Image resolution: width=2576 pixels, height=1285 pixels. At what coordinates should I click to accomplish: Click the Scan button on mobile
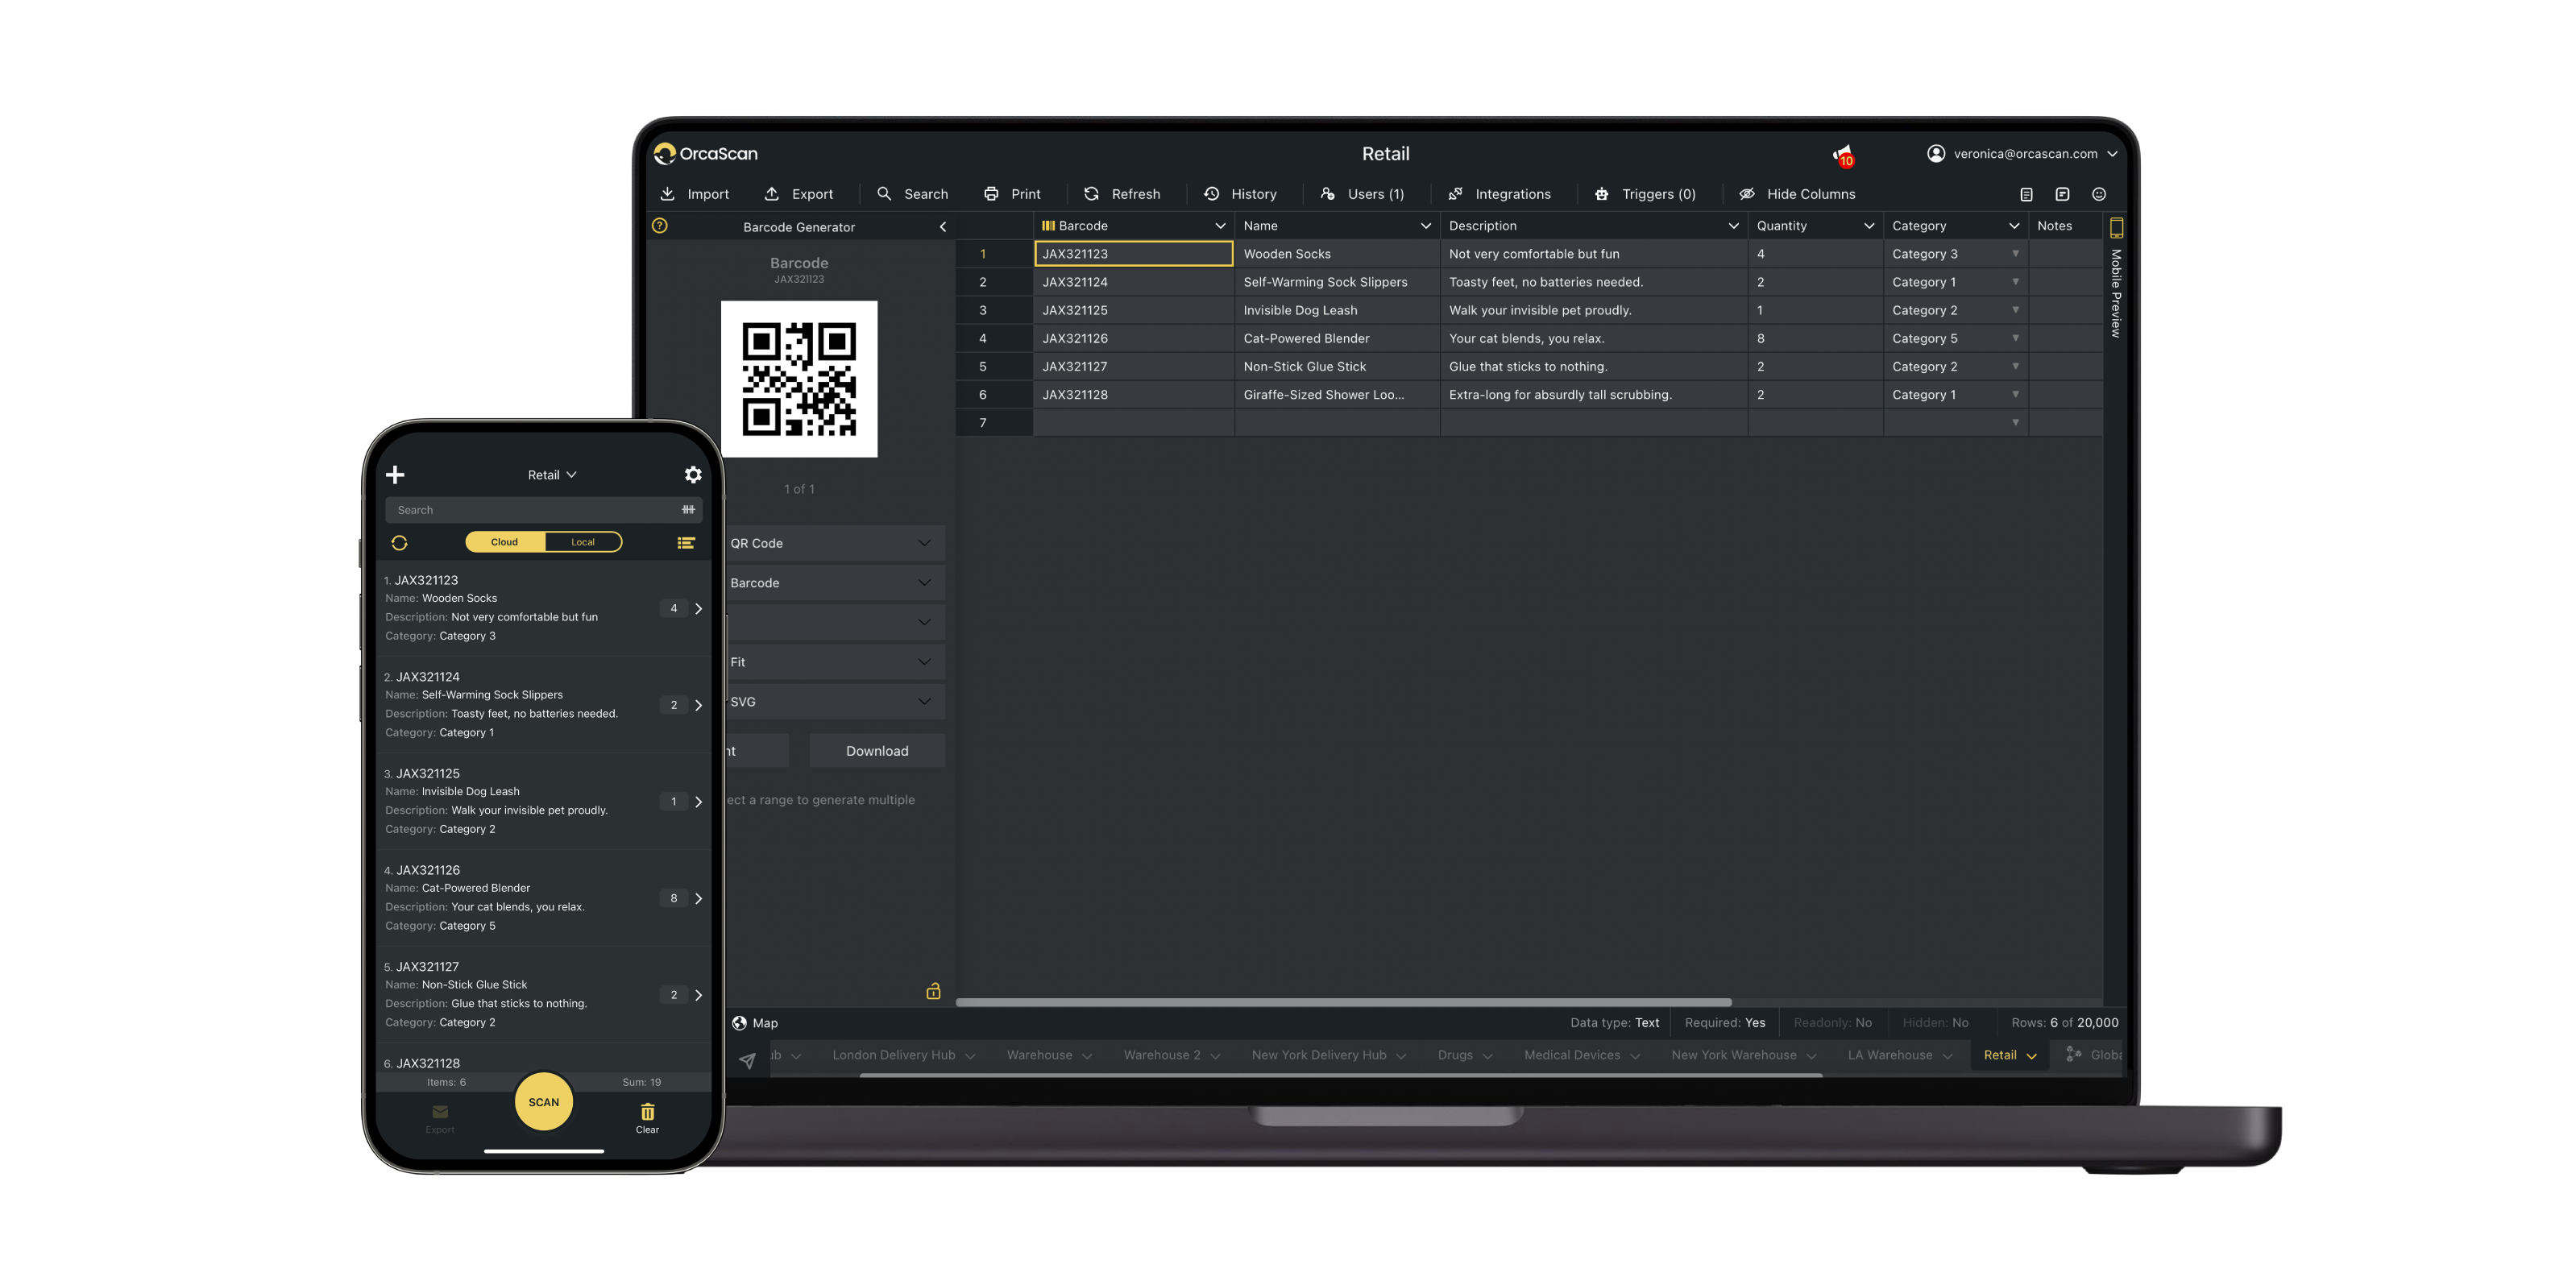[544, 1101]
